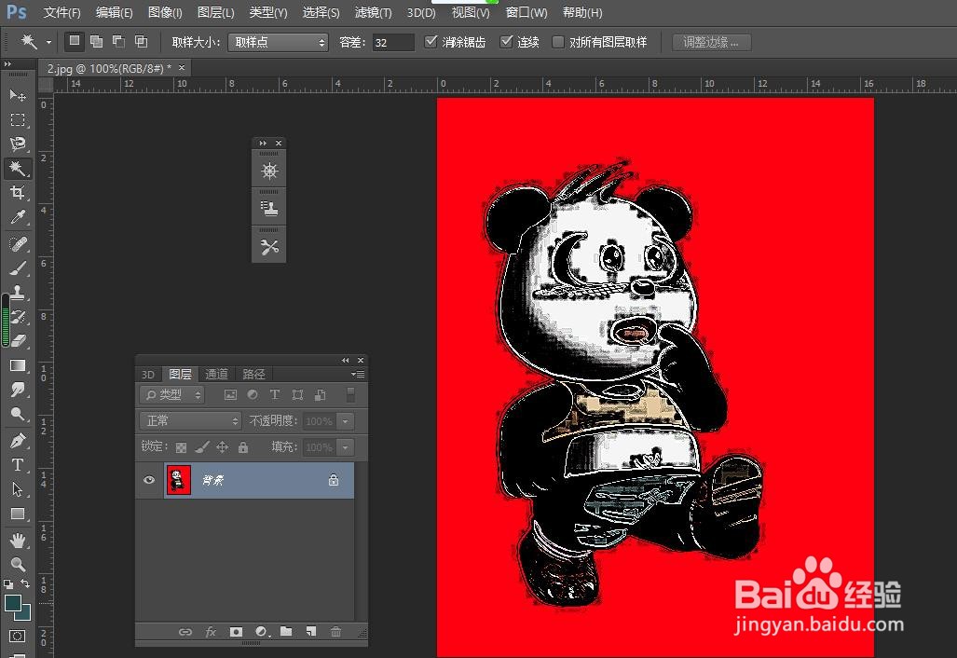Choose intersect with selection mode

(x=141, y=42)
